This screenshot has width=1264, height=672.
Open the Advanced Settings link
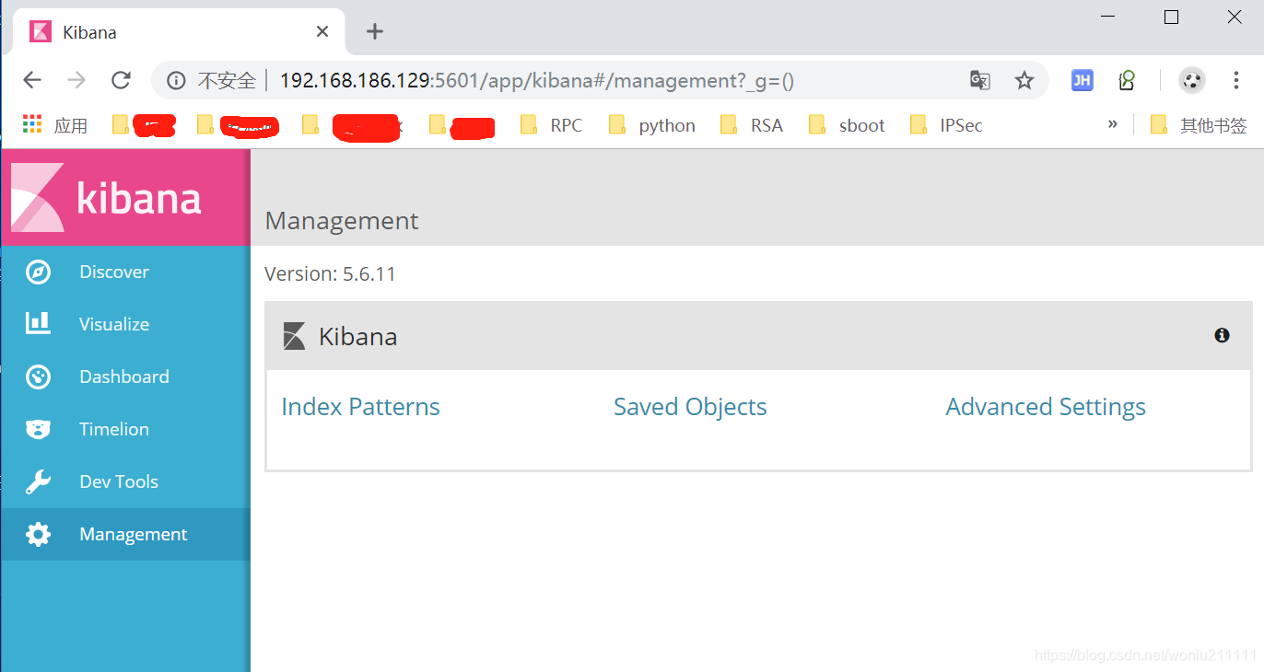pyautogui.click(x=1046, y=407)
